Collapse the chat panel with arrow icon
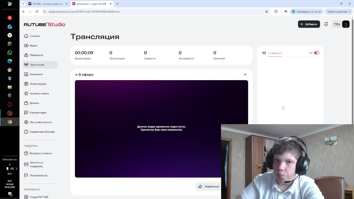This screenshot has height=199, width=354. tap(264, 53)
